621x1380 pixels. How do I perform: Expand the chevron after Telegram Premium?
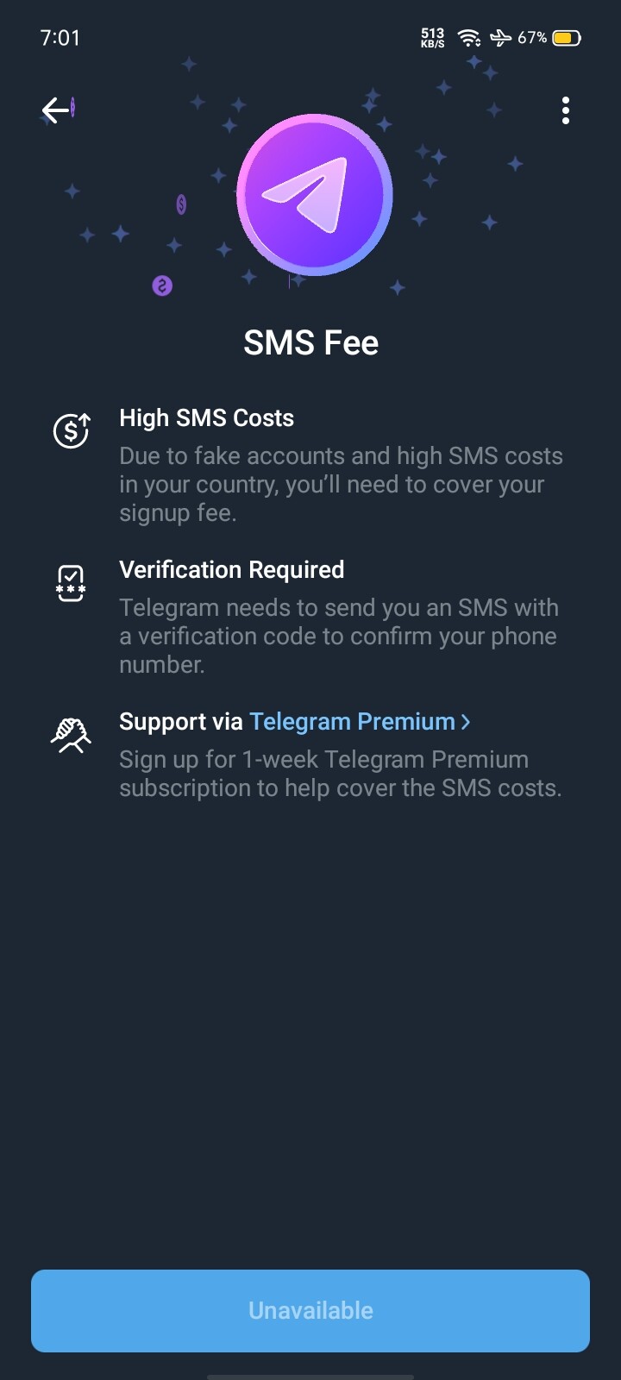pyautogui.click(x=467, y=722)
